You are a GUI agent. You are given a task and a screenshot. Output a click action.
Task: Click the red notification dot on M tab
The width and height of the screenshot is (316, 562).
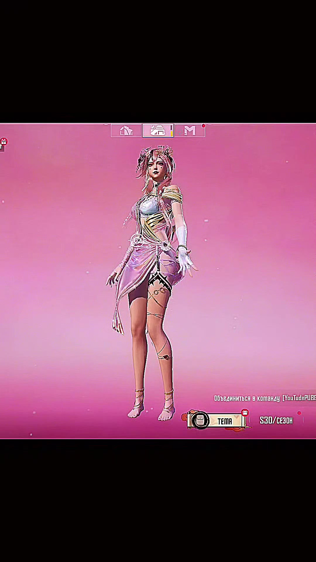coord(203,126)
